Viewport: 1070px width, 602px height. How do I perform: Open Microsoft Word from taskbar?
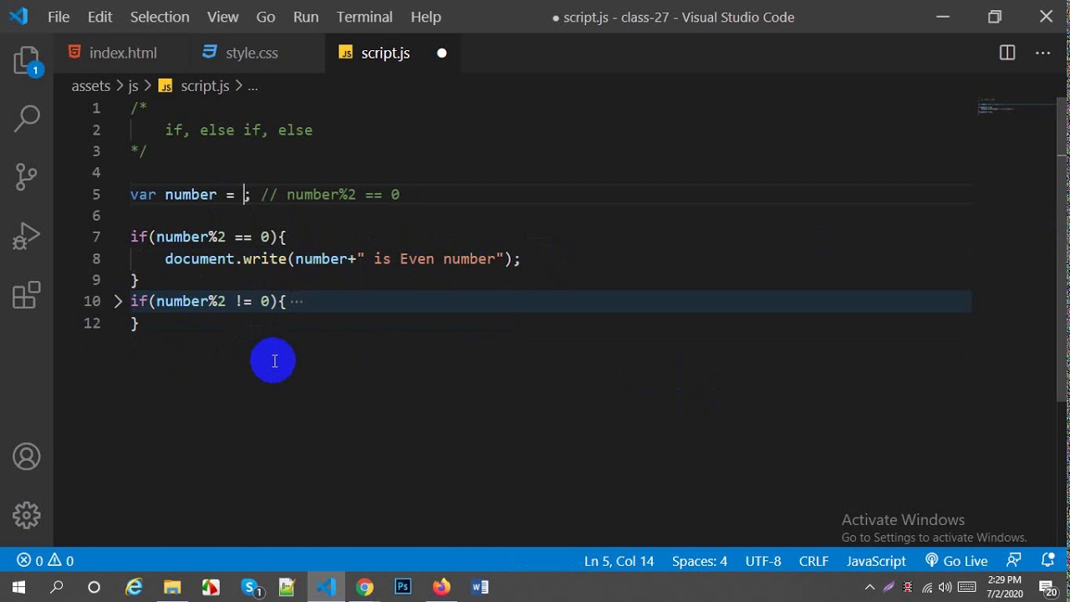(x=480, y=587)
